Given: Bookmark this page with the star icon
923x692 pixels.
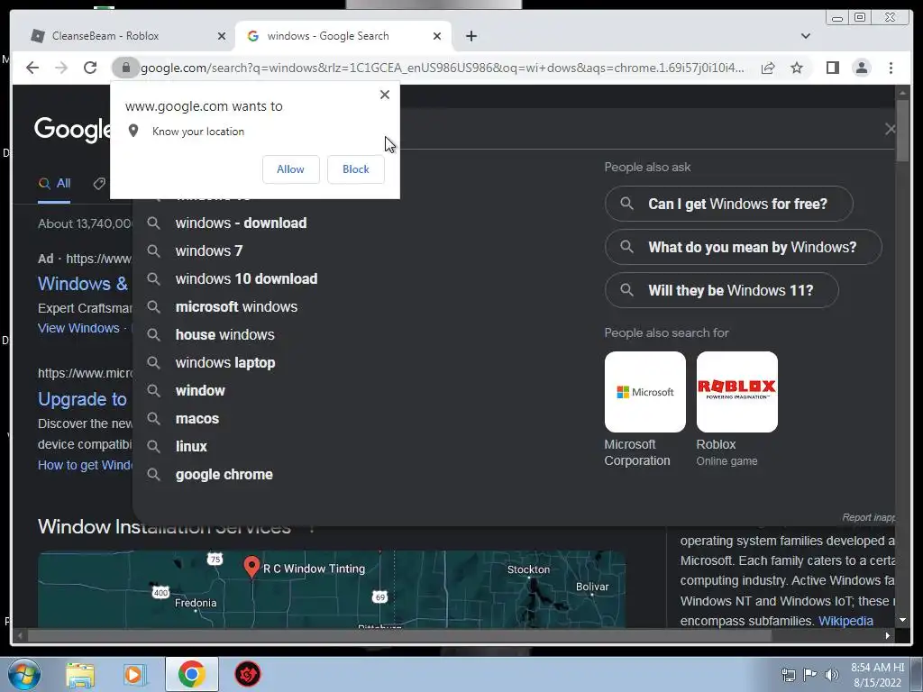Looking at the screenshot, I should (x=797, y=68).
